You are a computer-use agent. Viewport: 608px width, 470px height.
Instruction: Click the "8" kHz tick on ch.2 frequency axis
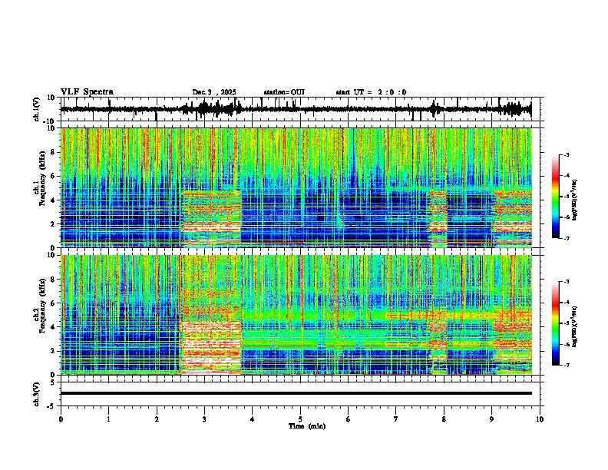tap(53, 280)
